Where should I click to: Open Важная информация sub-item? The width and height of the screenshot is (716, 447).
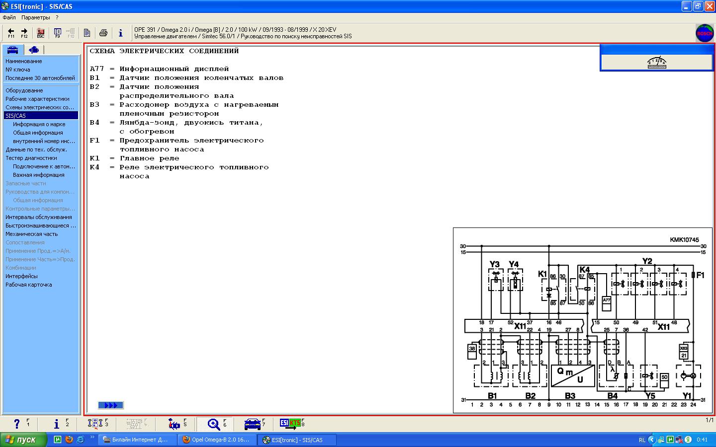pyautogui.click(x=39, y=175)
